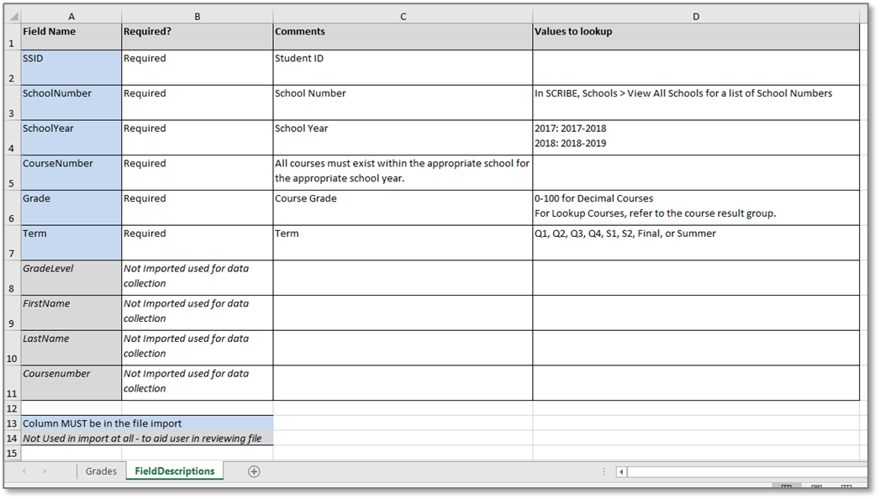
Task: Select the GradeLevel cell
Action: 71,278
